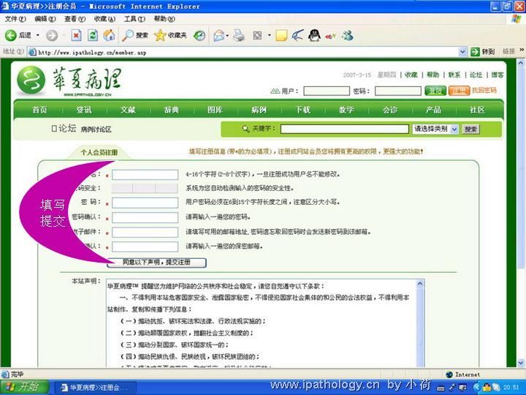Image resolution: width=526 pixels, height=395 pixels.
Task: Click the yellow note toolbar icon
Action: (x=281, y=35)
